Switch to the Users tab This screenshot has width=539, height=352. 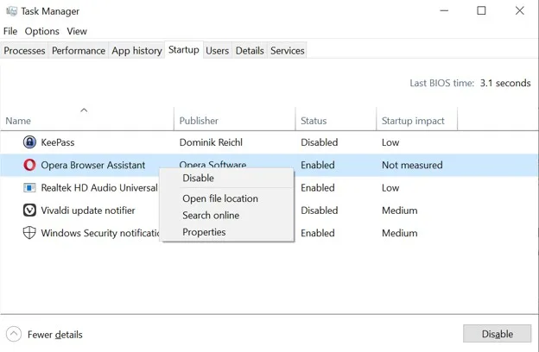[218, 51]
